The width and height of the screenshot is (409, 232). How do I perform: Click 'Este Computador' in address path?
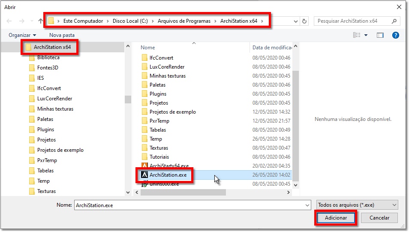[83, 21]
